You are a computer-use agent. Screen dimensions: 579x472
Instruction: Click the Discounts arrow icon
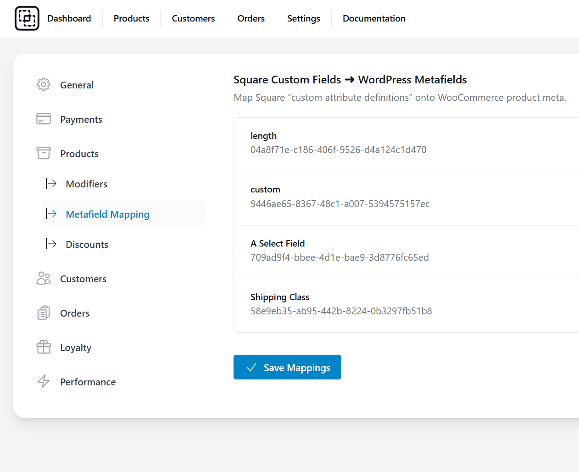[51, 244]
